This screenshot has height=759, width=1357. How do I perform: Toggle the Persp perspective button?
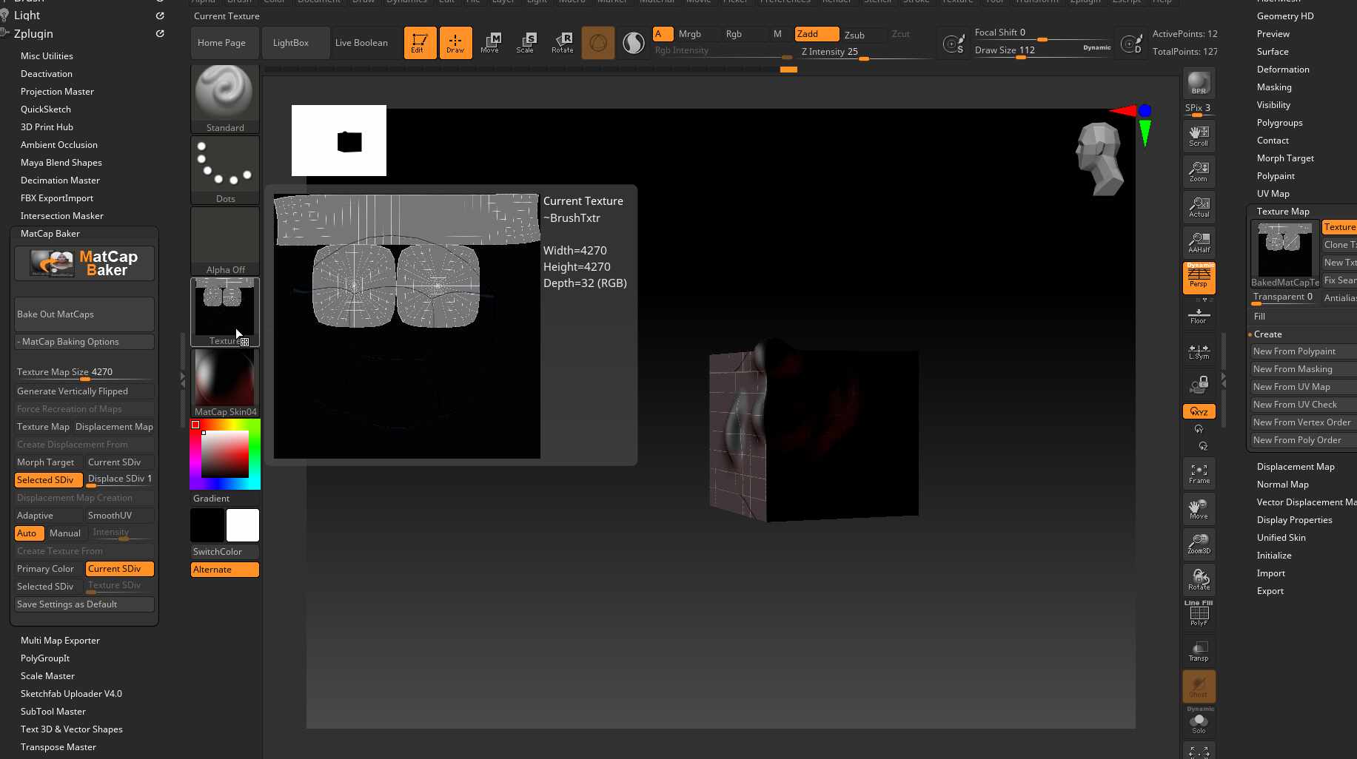(x=1199, y=278)
